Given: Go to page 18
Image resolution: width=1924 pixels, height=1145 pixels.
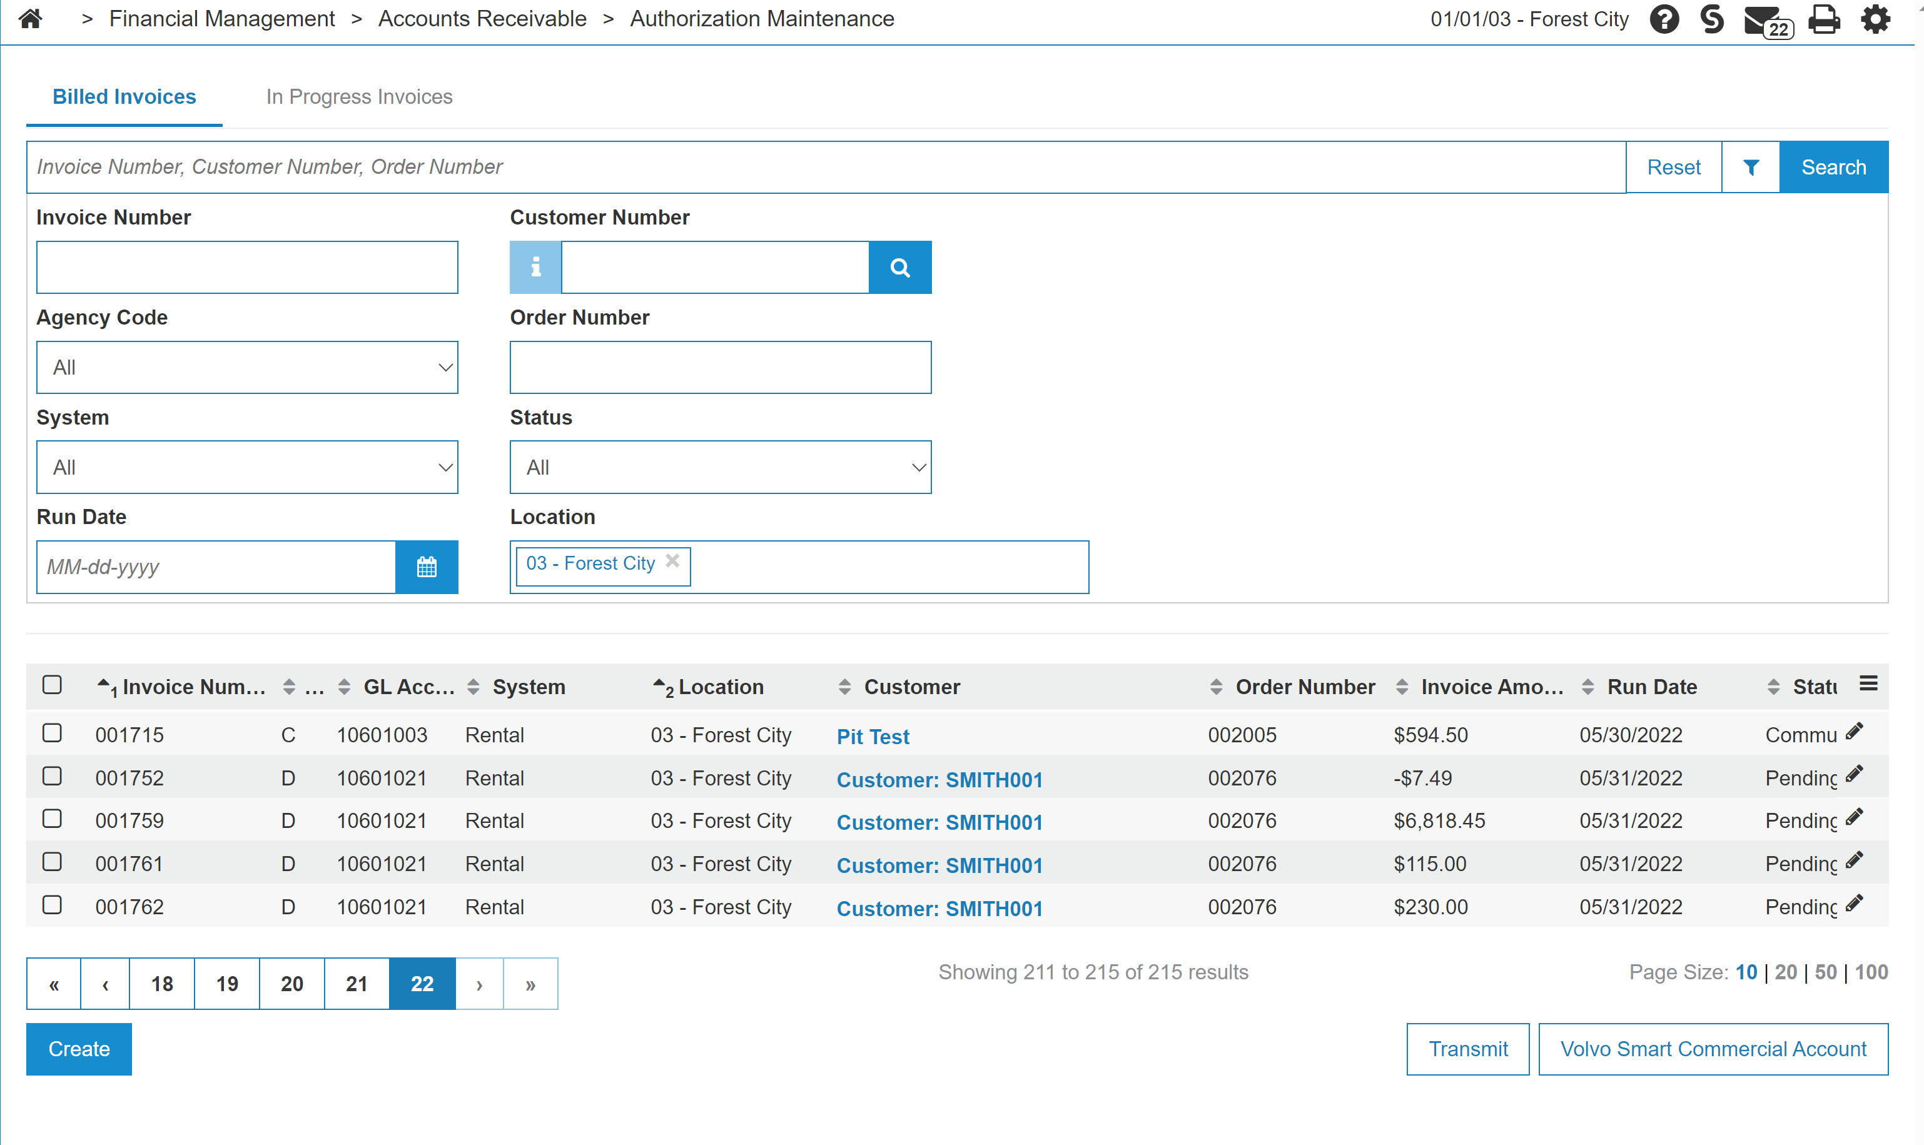Looking at the screenshot, I should point(162,984).
